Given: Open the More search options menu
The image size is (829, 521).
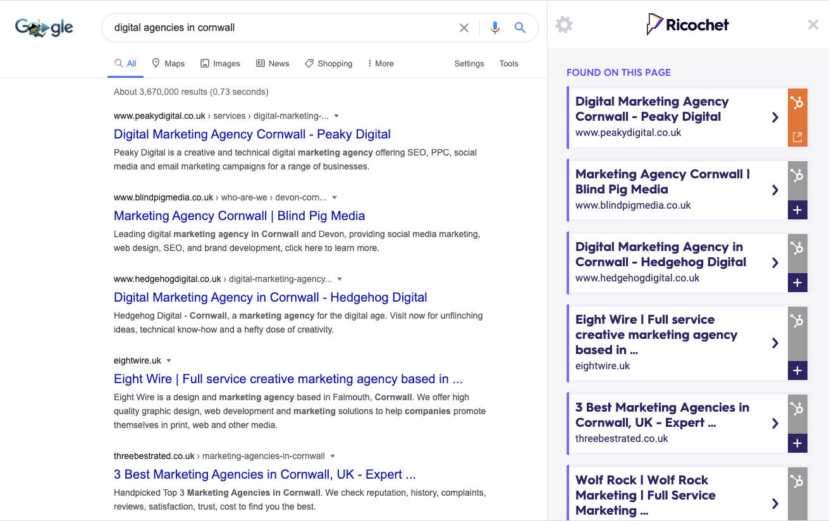Looking at the screenshot, I should click(x=380, y=64).
